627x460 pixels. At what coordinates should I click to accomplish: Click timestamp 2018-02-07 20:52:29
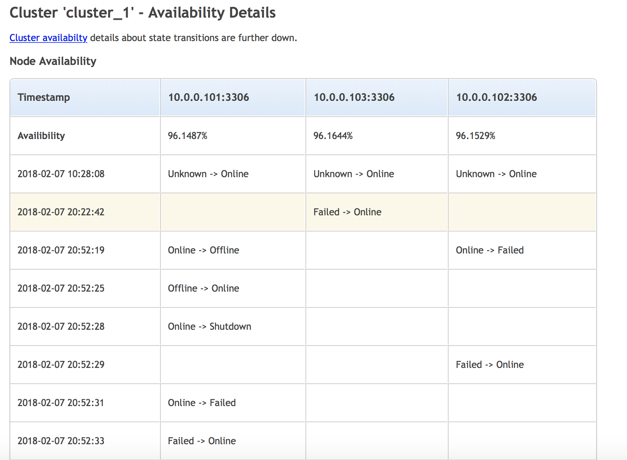point(61,365)
